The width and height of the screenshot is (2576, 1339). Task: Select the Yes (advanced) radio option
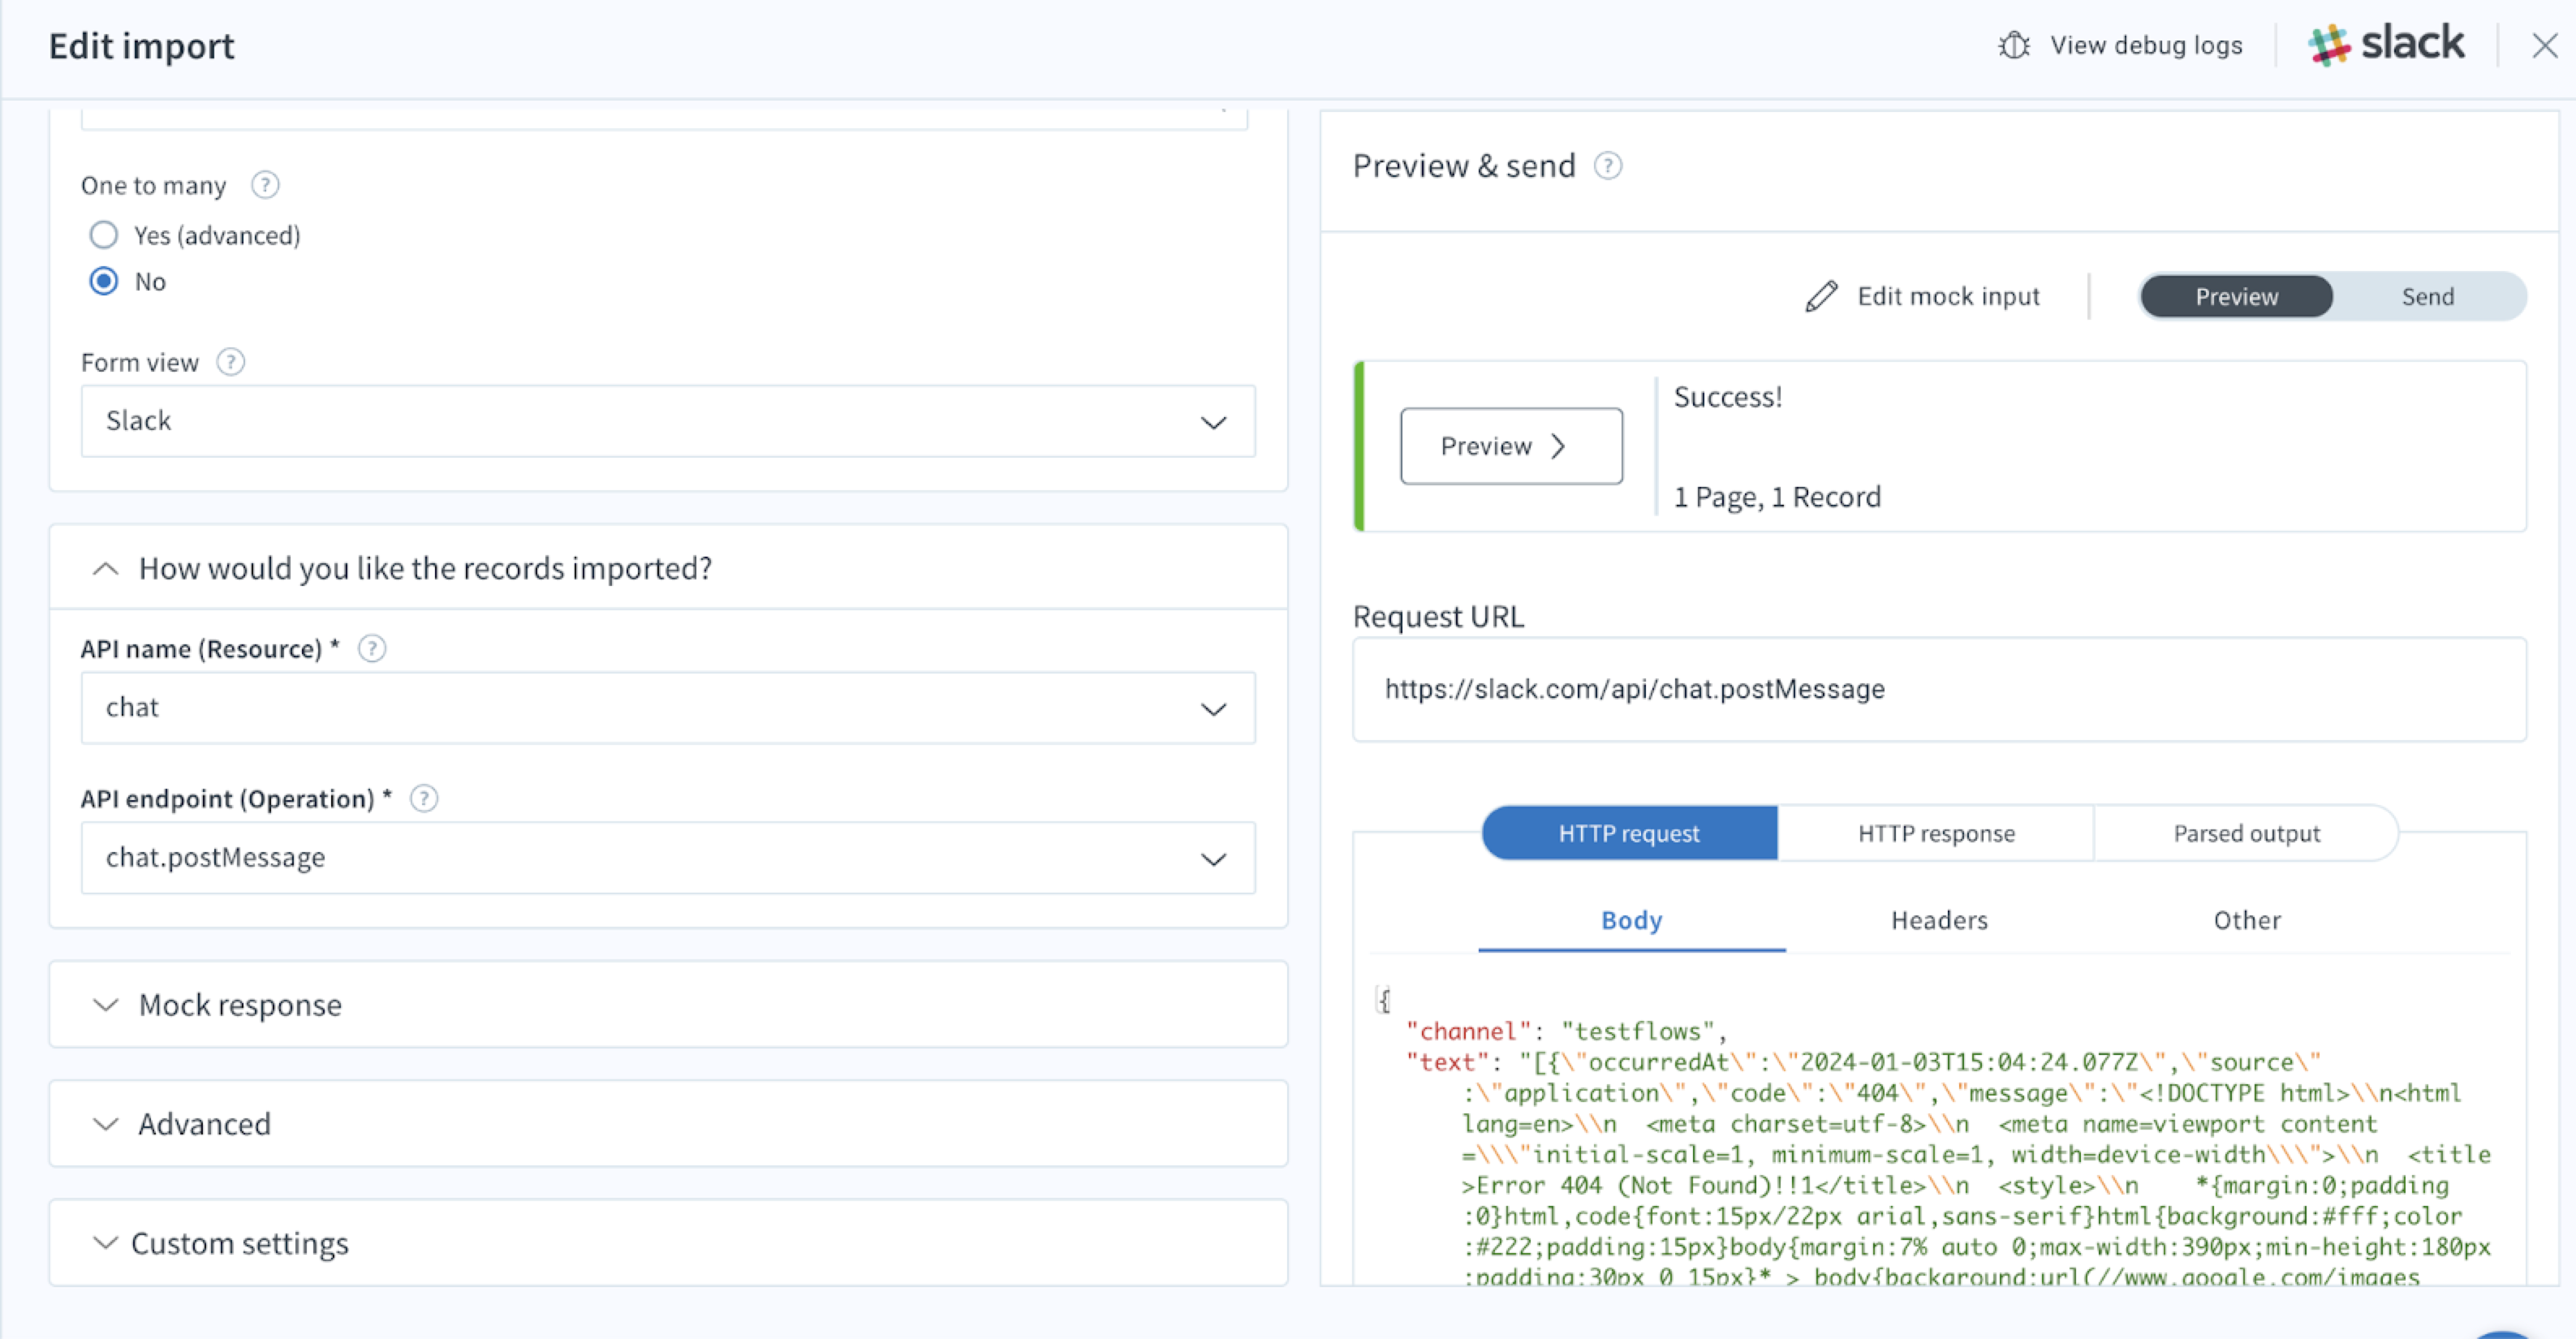click(x=104, y=235)
